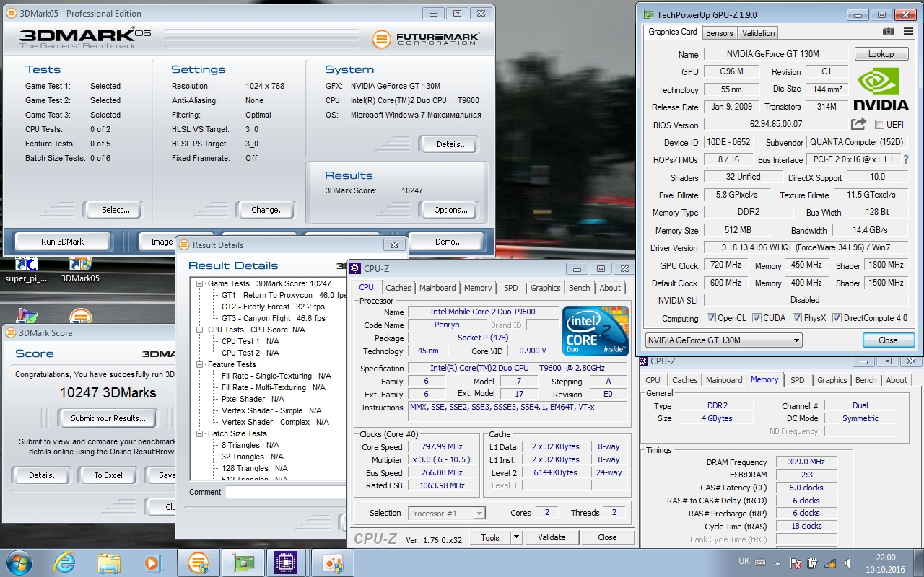This screenshot has width=924, height=577.
Task: Collapse the Game Tests tree node
Action: pyautogui.click(x=201, y=283)
